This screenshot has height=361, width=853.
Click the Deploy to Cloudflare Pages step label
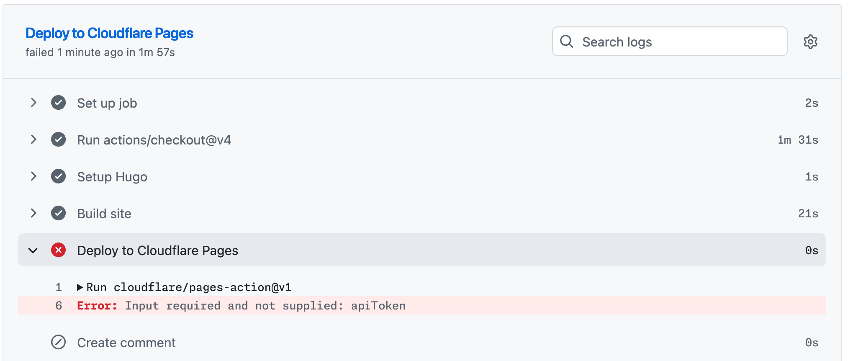click(x=158, y=250)
